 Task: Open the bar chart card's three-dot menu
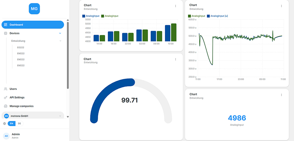175,6
